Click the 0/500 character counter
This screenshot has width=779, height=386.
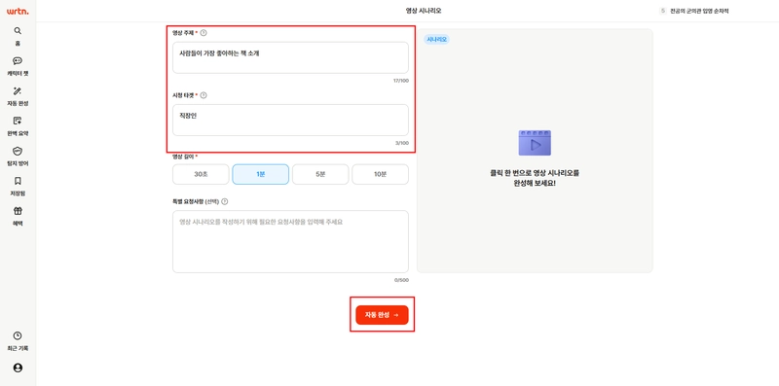pos(401,280)
